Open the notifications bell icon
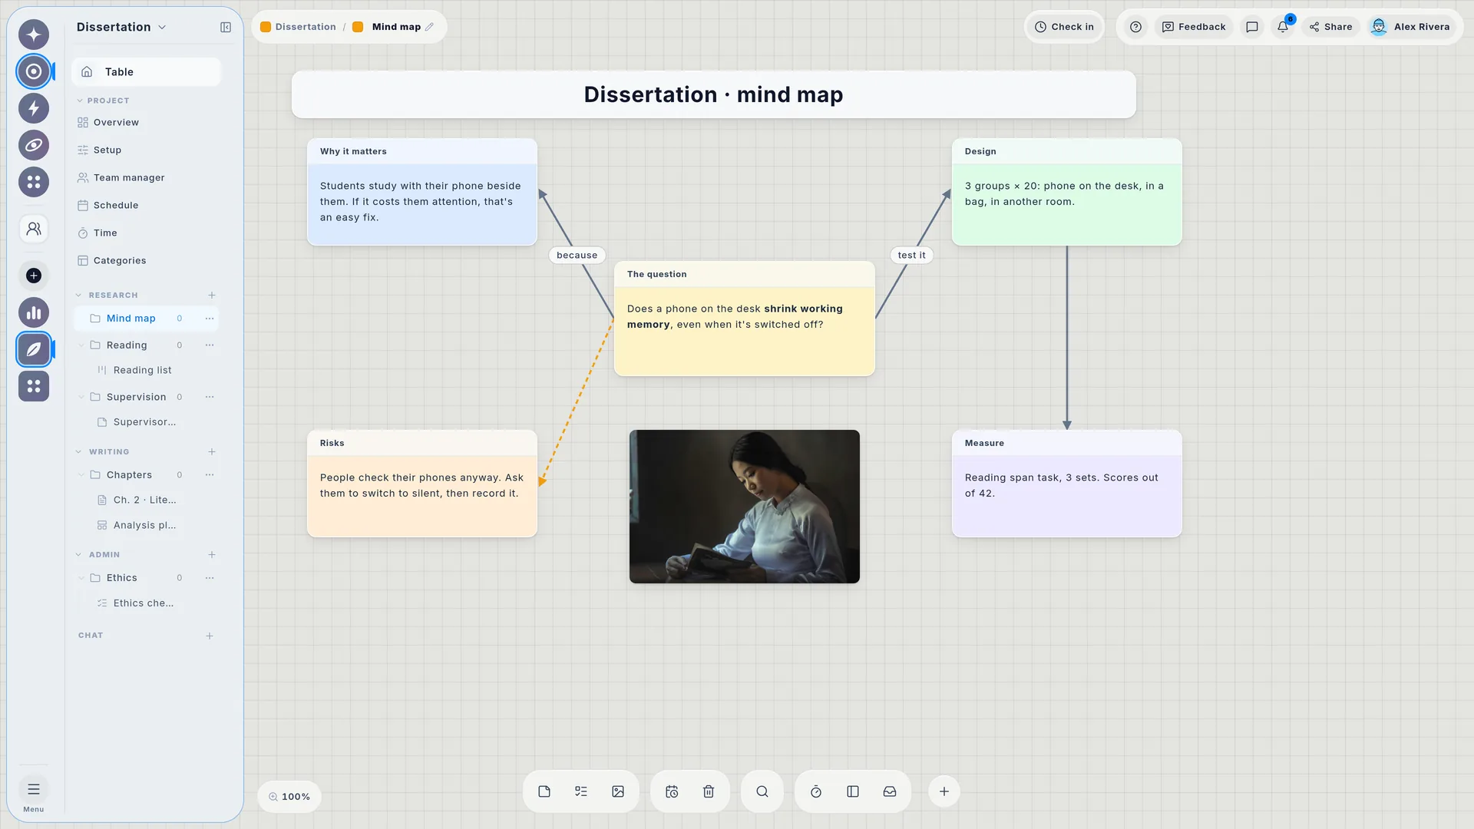 point(1283,27)
